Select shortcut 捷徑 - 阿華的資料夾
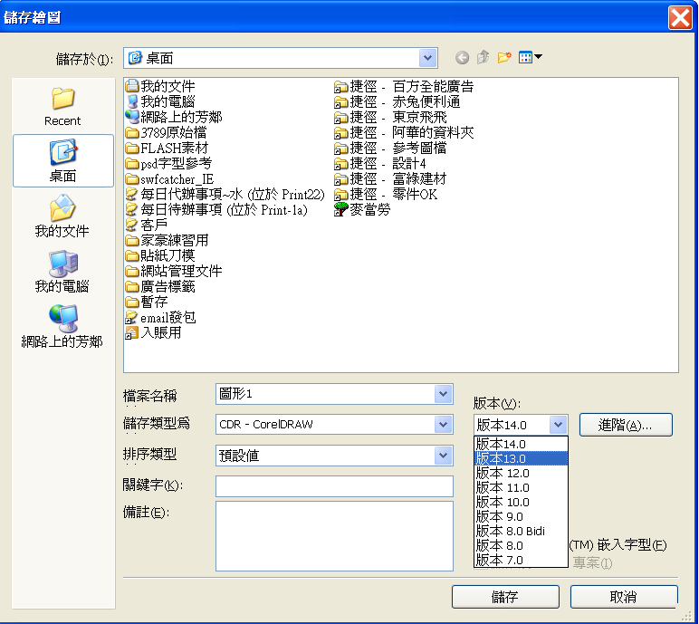699x624 pixels. coord(404,132)
